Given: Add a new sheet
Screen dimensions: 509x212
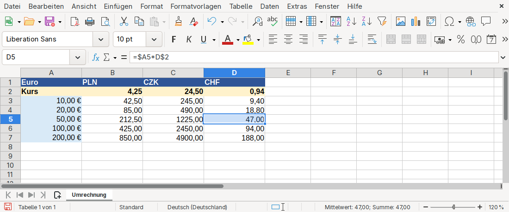Looking at the screenshot, I should [x=57, y=195].
